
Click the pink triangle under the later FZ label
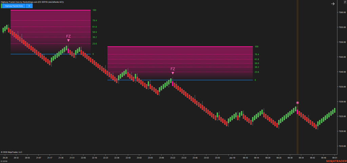coord(172,73)
